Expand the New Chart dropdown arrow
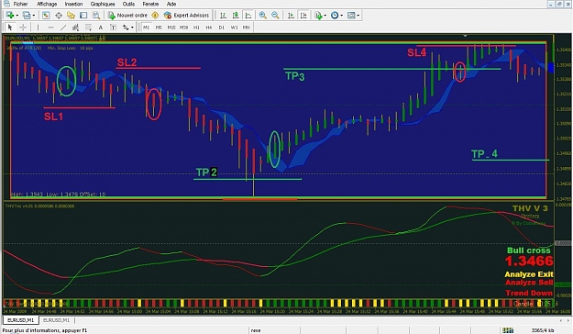The height and width of the screenshot is (334, 573). (17, 16)
